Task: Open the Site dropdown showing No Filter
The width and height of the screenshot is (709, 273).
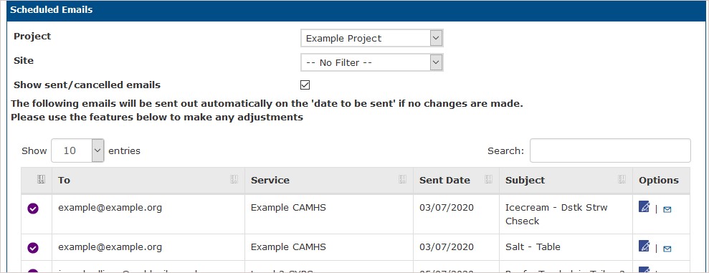Action: pos(371,62)
